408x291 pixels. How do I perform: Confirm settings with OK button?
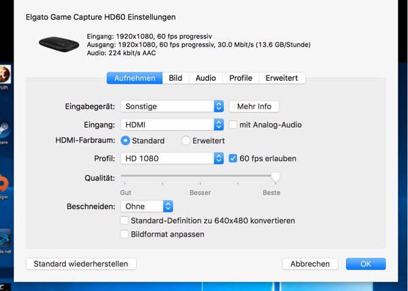(x=366, y=264)
